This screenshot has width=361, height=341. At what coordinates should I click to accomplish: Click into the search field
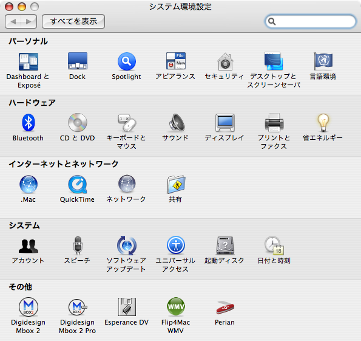(311, 21)
